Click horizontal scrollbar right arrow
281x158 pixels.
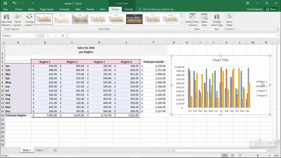275,151
